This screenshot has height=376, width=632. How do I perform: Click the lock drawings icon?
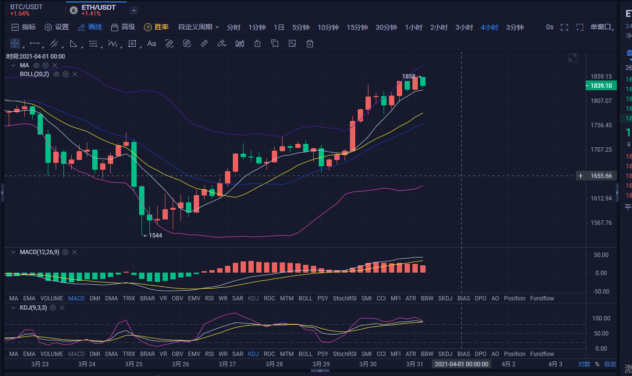(x=257, y=43)
